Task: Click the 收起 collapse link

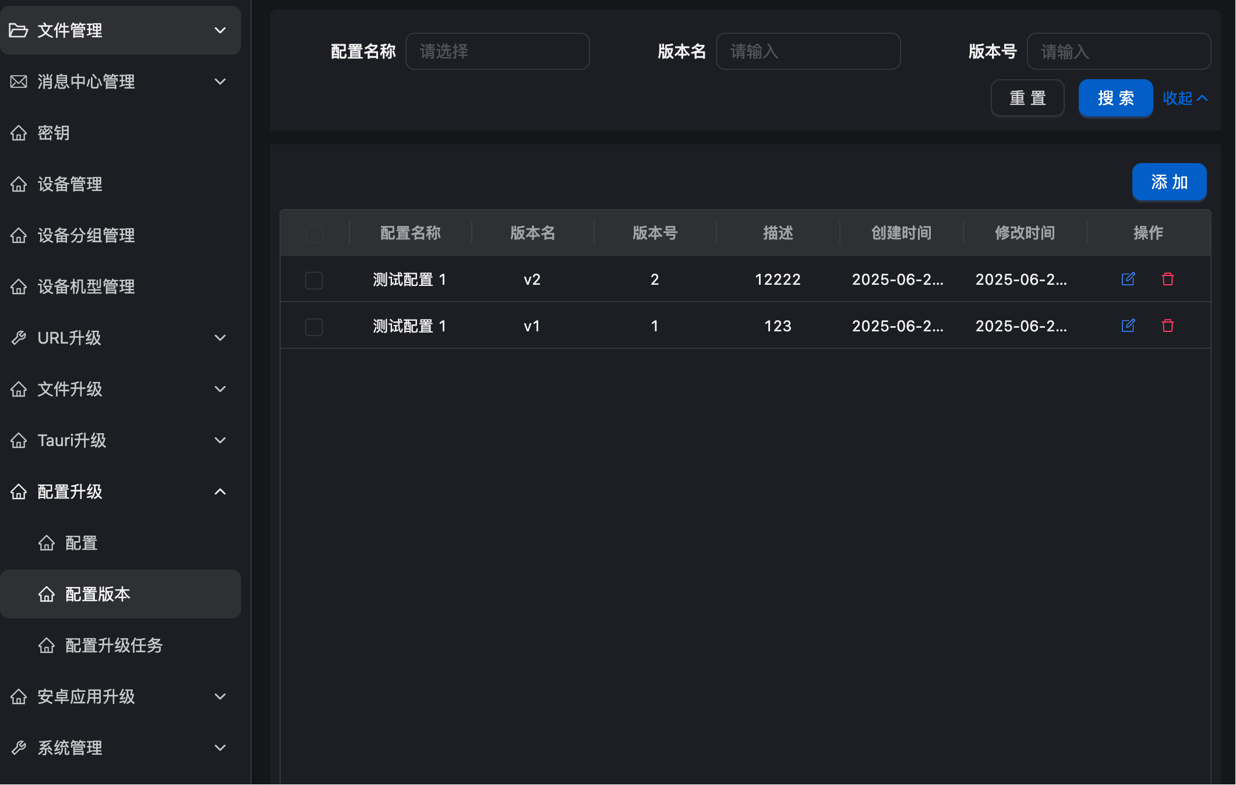Action: click(1185, 98)
